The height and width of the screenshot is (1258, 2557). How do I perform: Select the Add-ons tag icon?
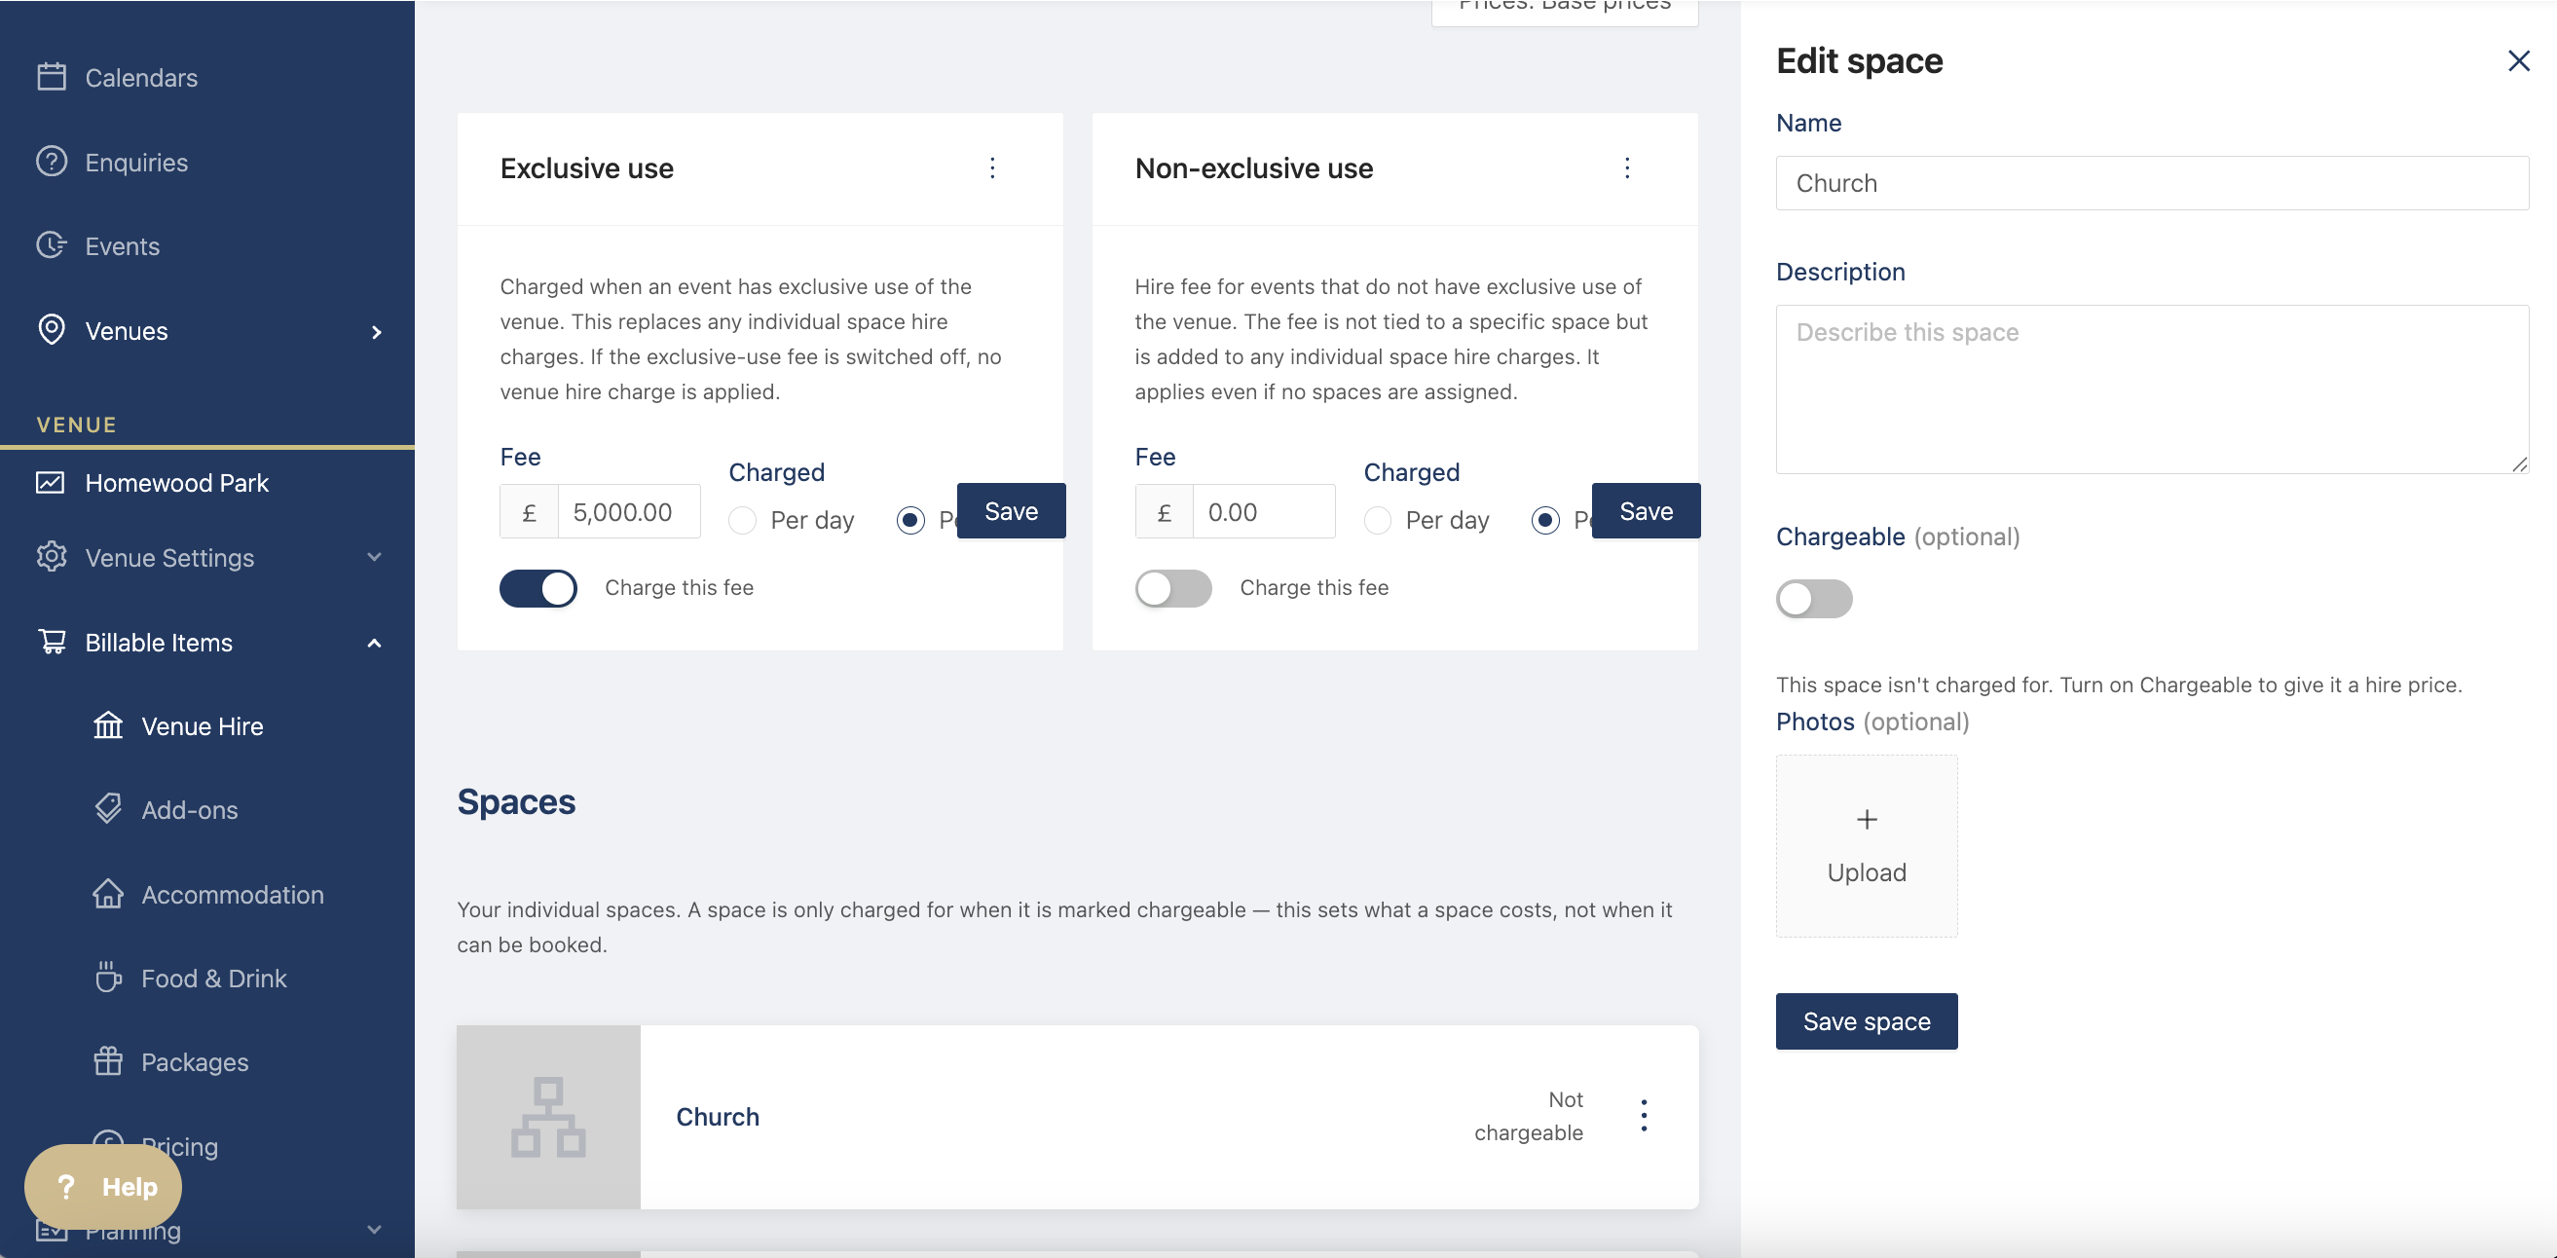tap(108, 809)
